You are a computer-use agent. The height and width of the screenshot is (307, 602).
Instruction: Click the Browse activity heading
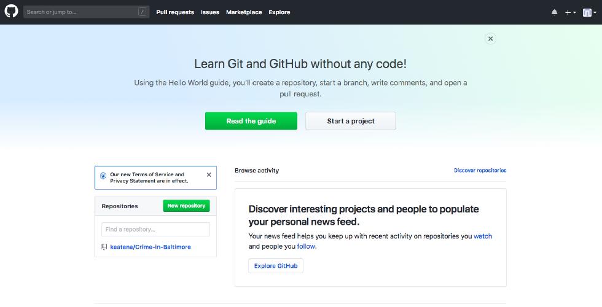coord(257,171)
